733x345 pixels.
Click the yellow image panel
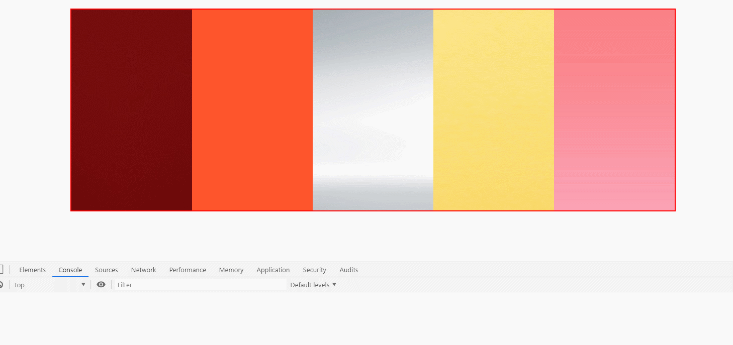(x=494, y=110)
